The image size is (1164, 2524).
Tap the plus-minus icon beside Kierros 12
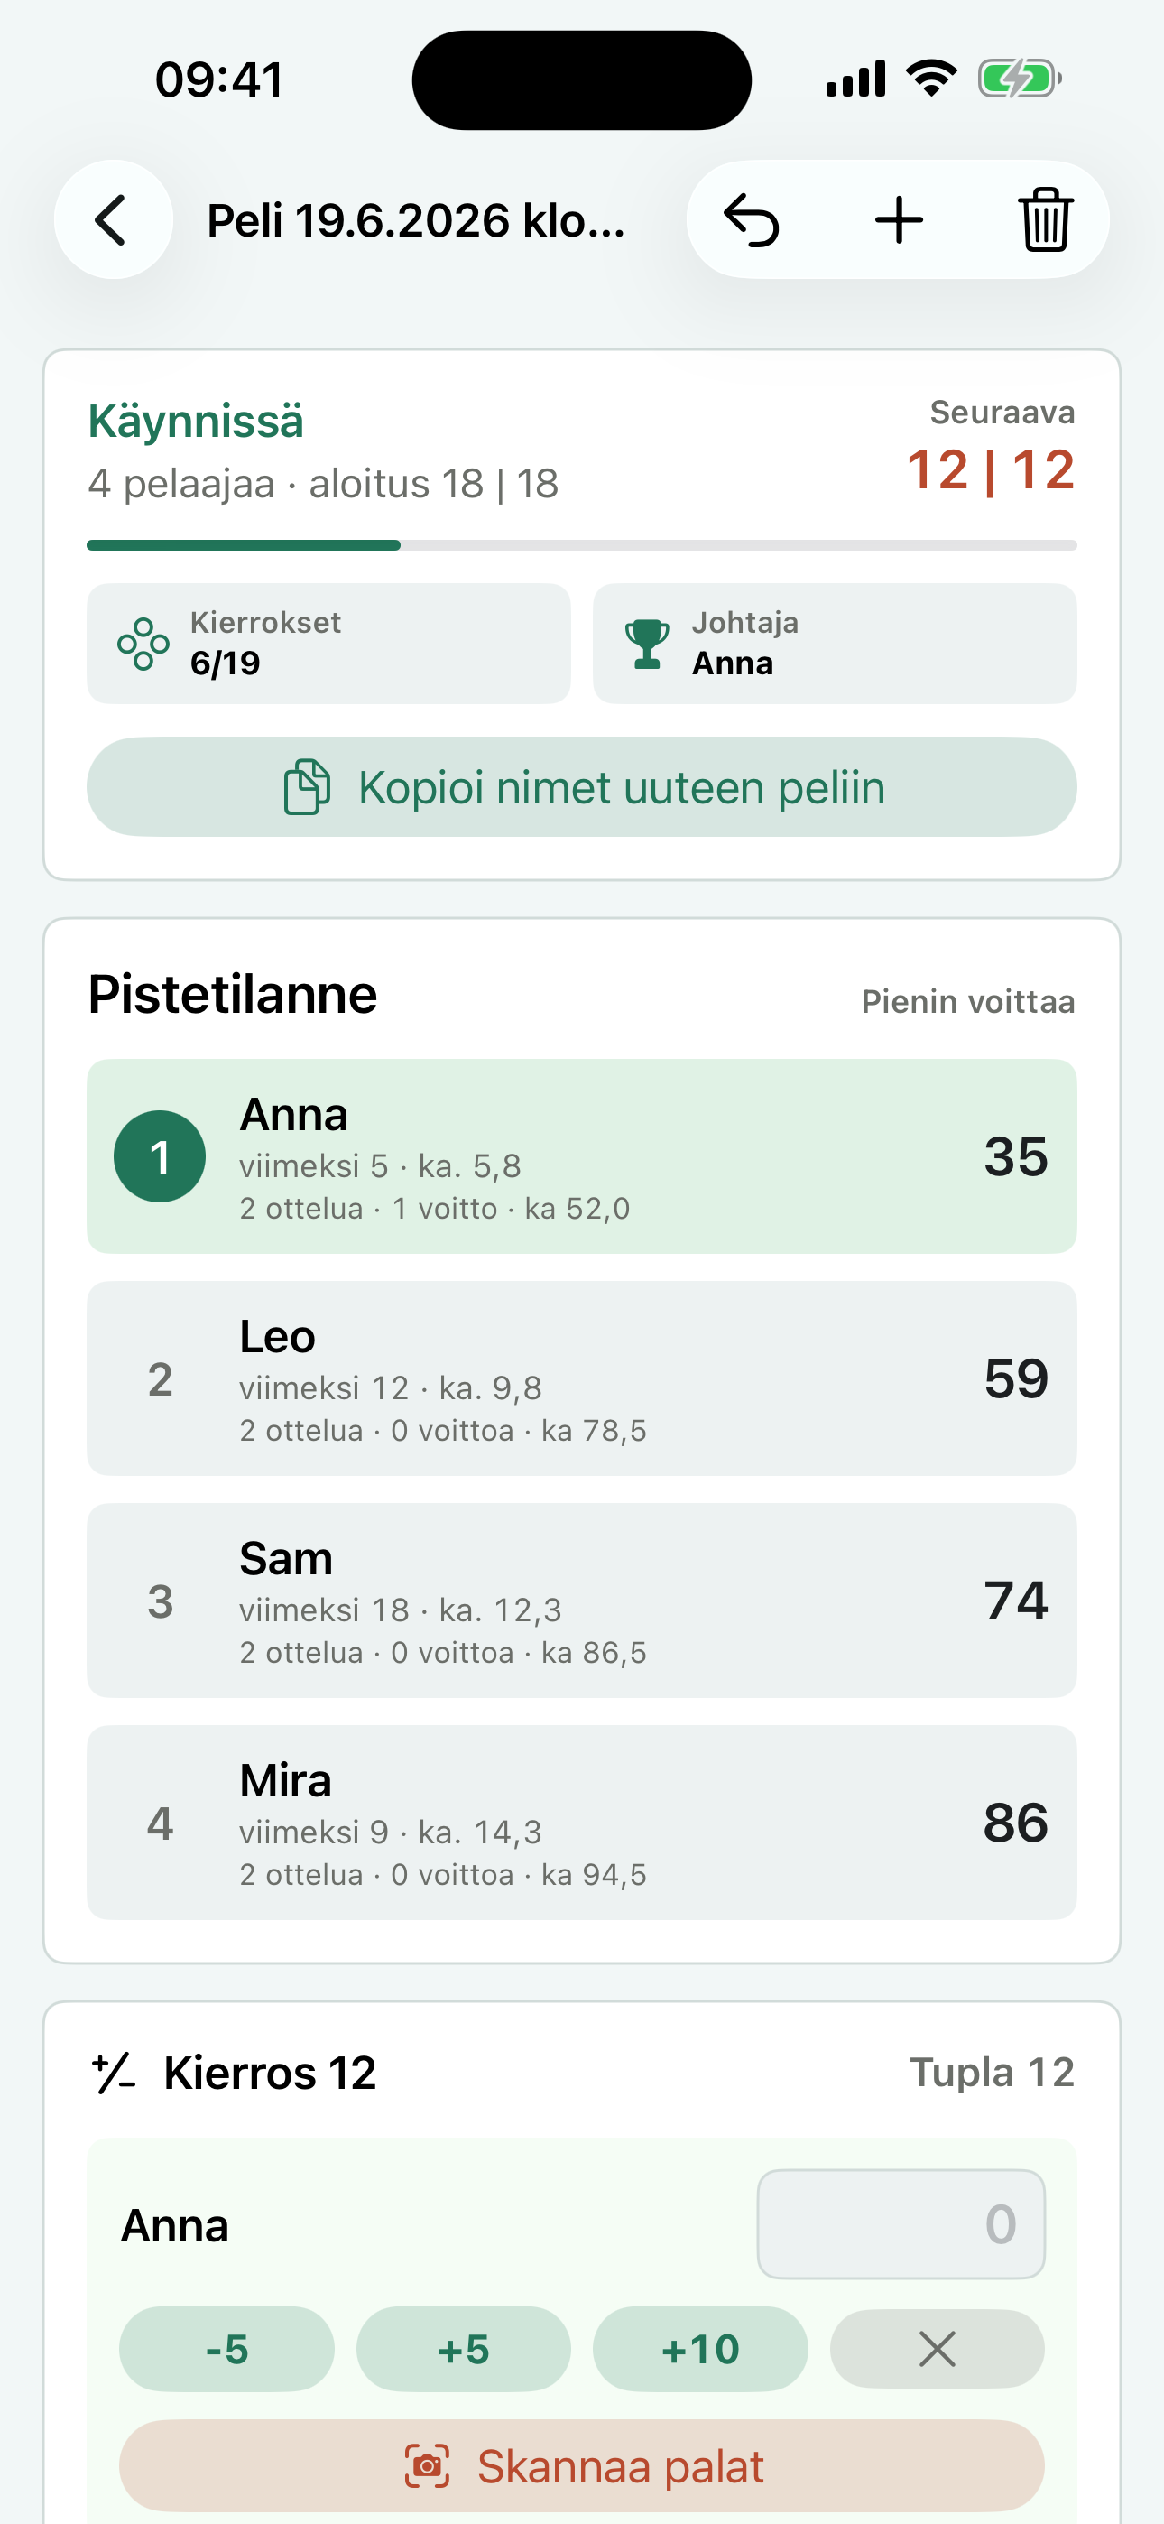[x=114, y=2073]
